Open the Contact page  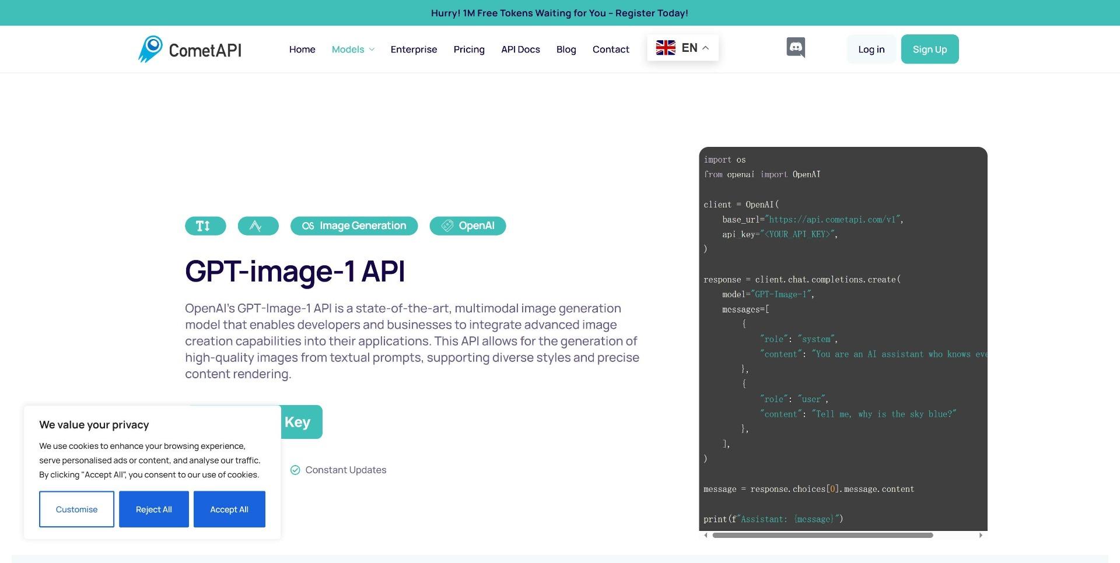coord(611,49)
